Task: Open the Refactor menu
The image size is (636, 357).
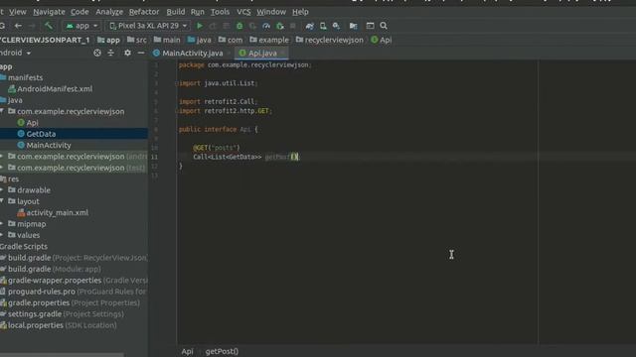Action: coord(144,12)
